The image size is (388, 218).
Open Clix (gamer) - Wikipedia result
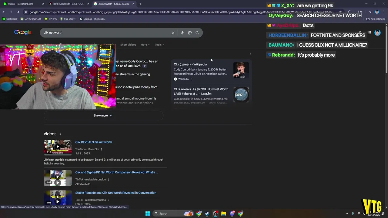[x=190, y=64]
